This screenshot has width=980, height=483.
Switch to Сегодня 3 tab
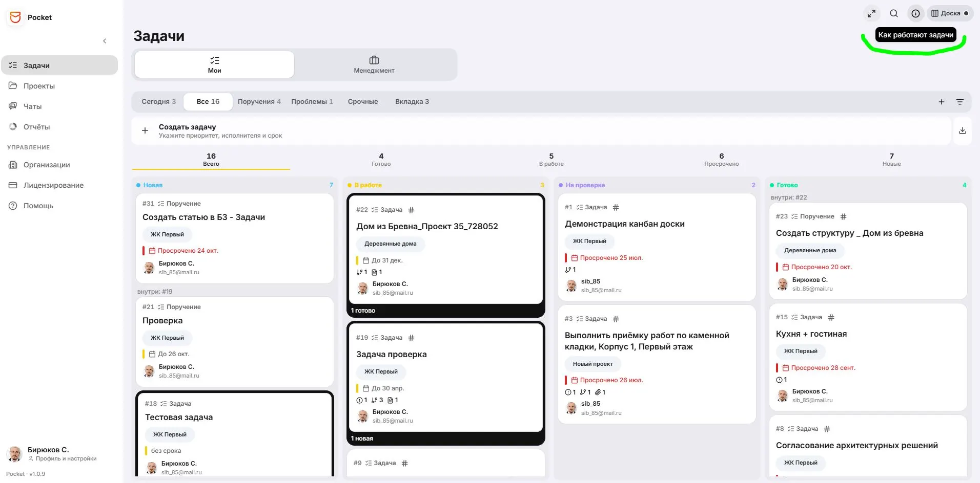(x=158, y=102)
